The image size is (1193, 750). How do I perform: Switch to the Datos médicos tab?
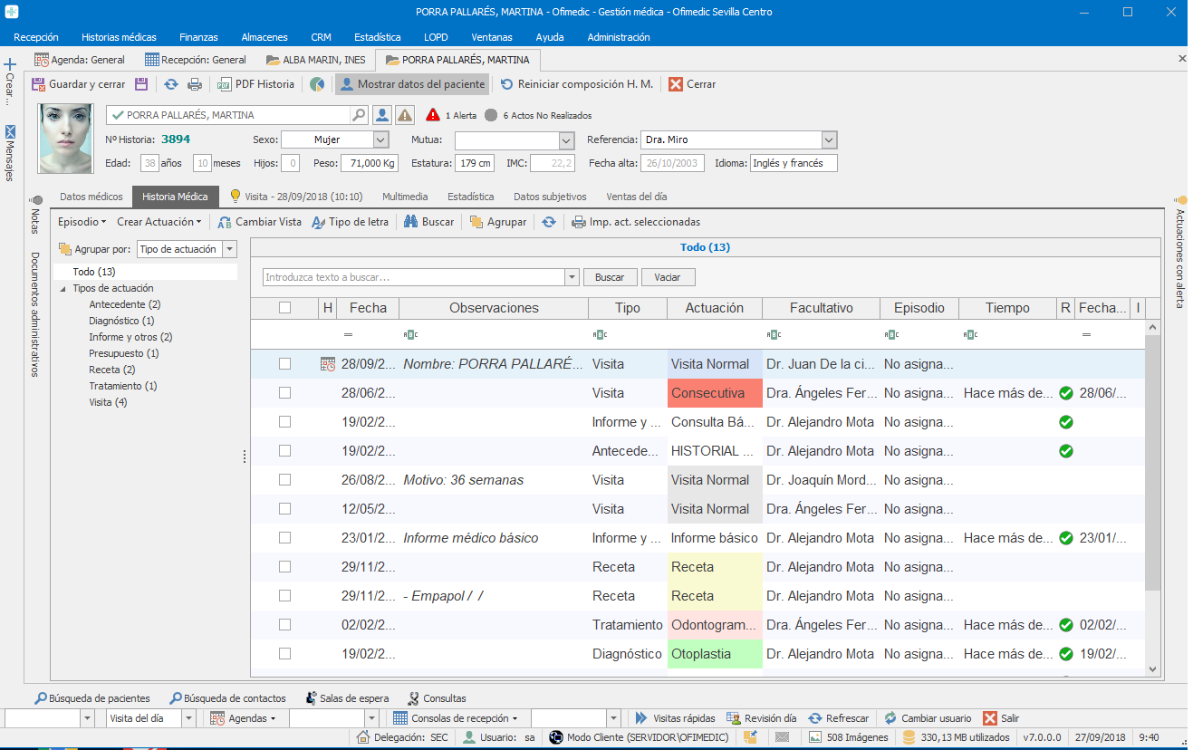(91, 197)
